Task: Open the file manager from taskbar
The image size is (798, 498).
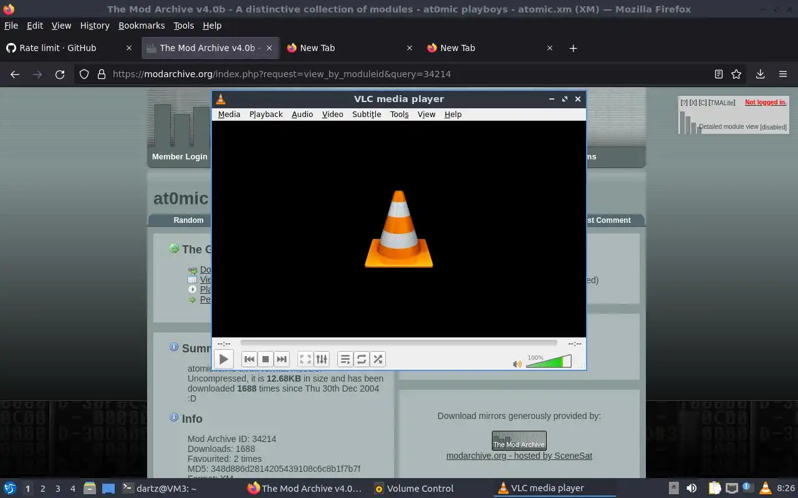Action: click(x=89, y=489)
